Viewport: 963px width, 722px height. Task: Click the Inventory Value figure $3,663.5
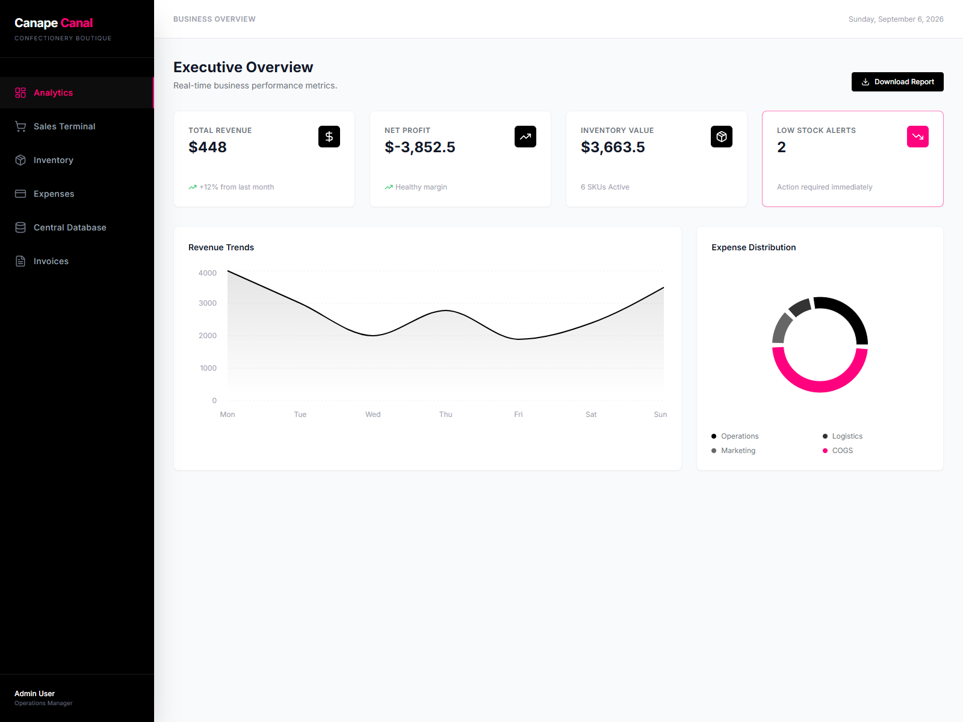click(x=613, y=147)
